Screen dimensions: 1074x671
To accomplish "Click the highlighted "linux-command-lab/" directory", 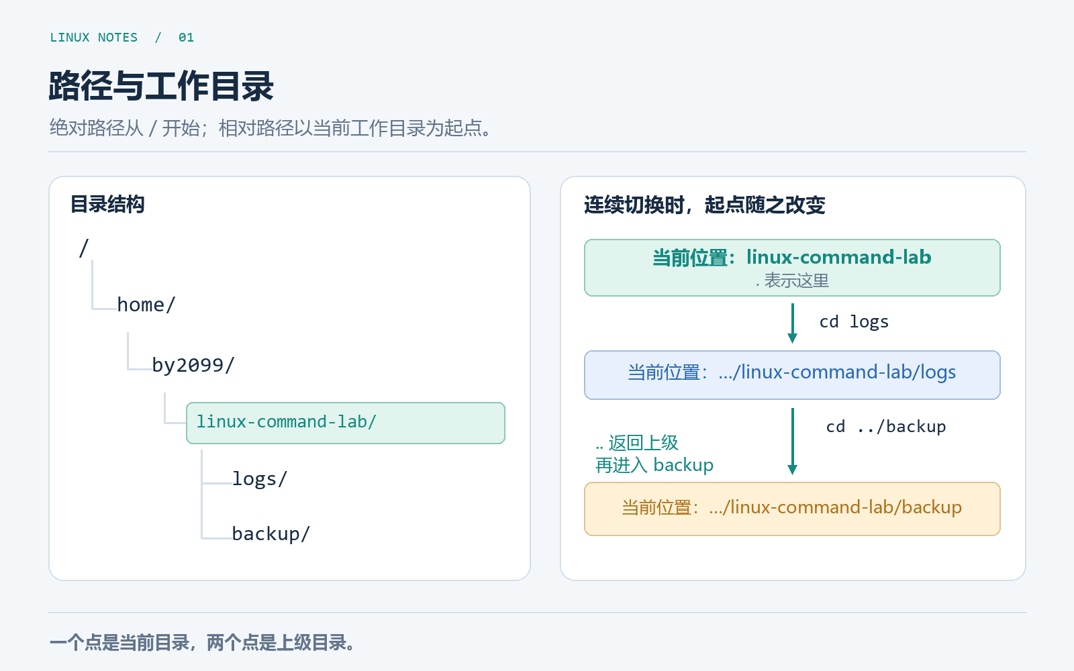I will (x=346, y=423).
